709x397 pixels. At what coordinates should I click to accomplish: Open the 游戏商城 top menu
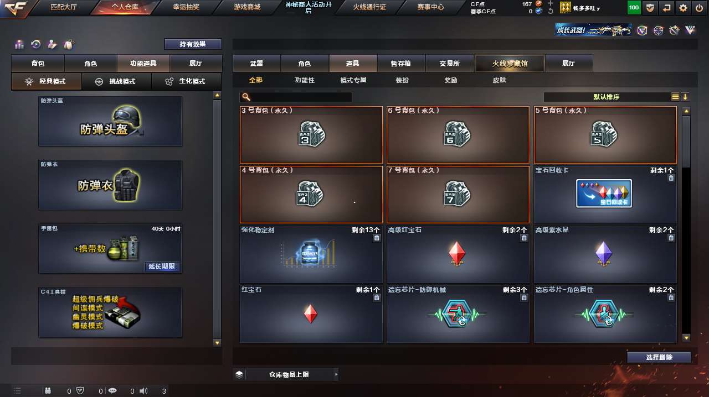[246, 7]
